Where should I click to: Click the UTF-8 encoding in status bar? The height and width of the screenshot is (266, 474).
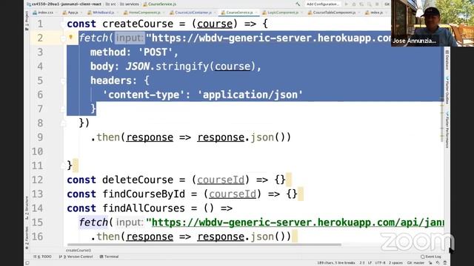pyautogui.click(x=380, y=263)
